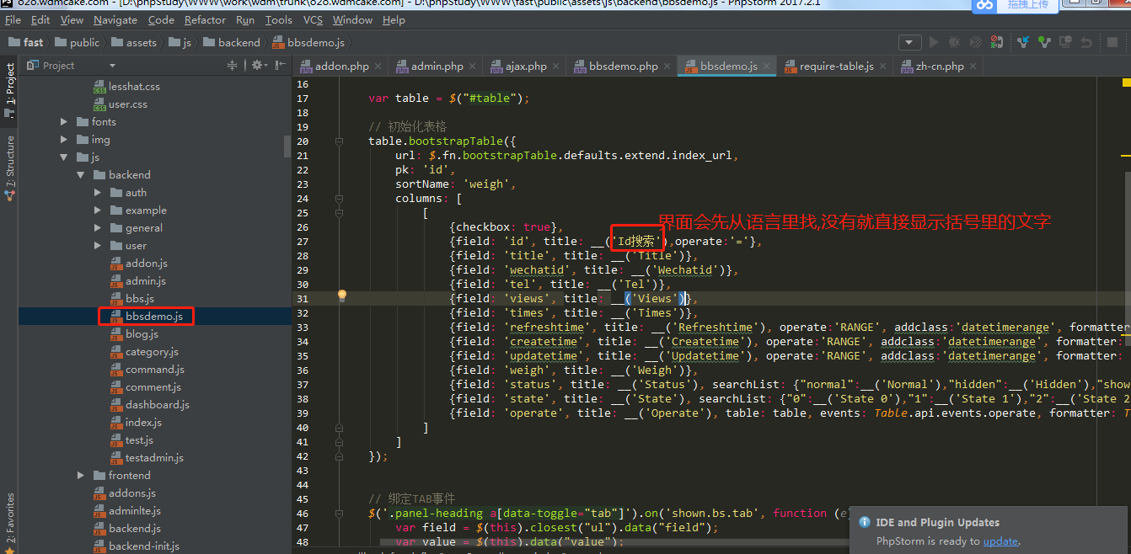Switch to the addon.php editor tab
This screenshot has width=1131, height=554.
pyautogui.click(x=341, y=66)
